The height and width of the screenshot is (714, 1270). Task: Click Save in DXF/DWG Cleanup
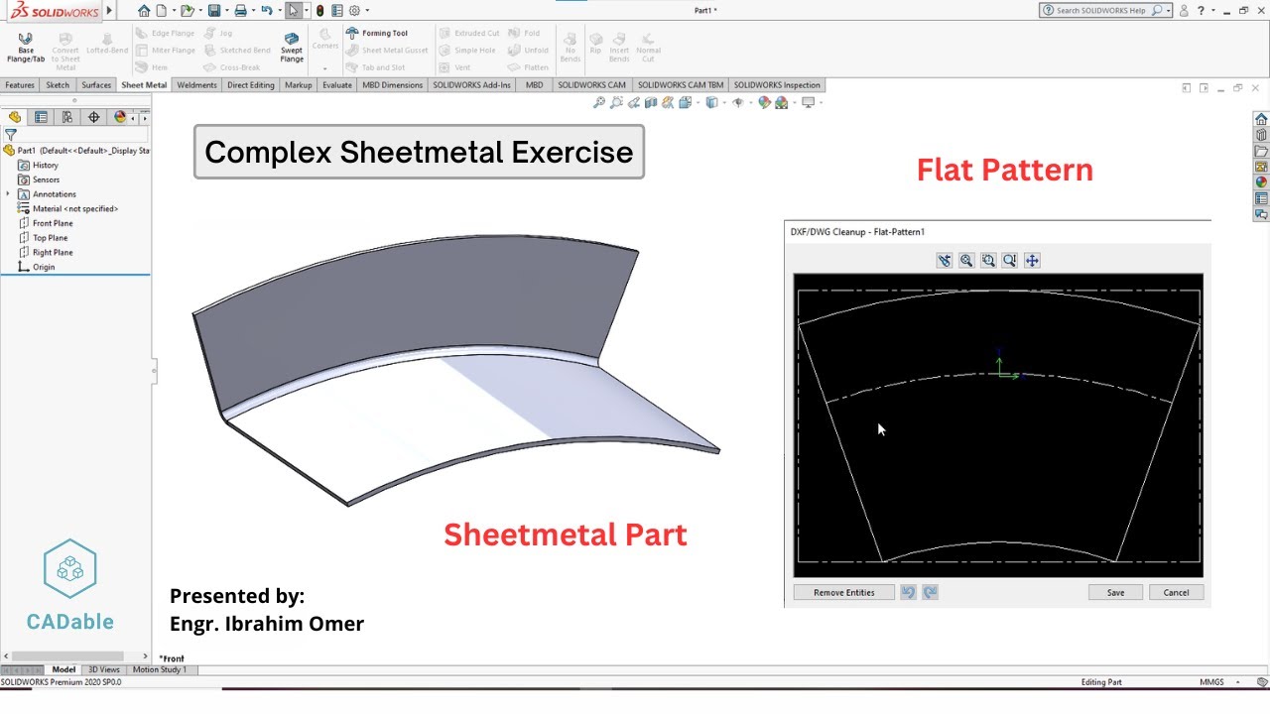1115,592
